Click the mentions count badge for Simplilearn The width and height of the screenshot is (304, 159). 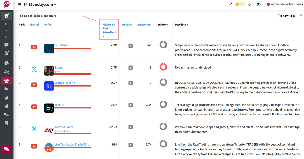pos(130,46)
